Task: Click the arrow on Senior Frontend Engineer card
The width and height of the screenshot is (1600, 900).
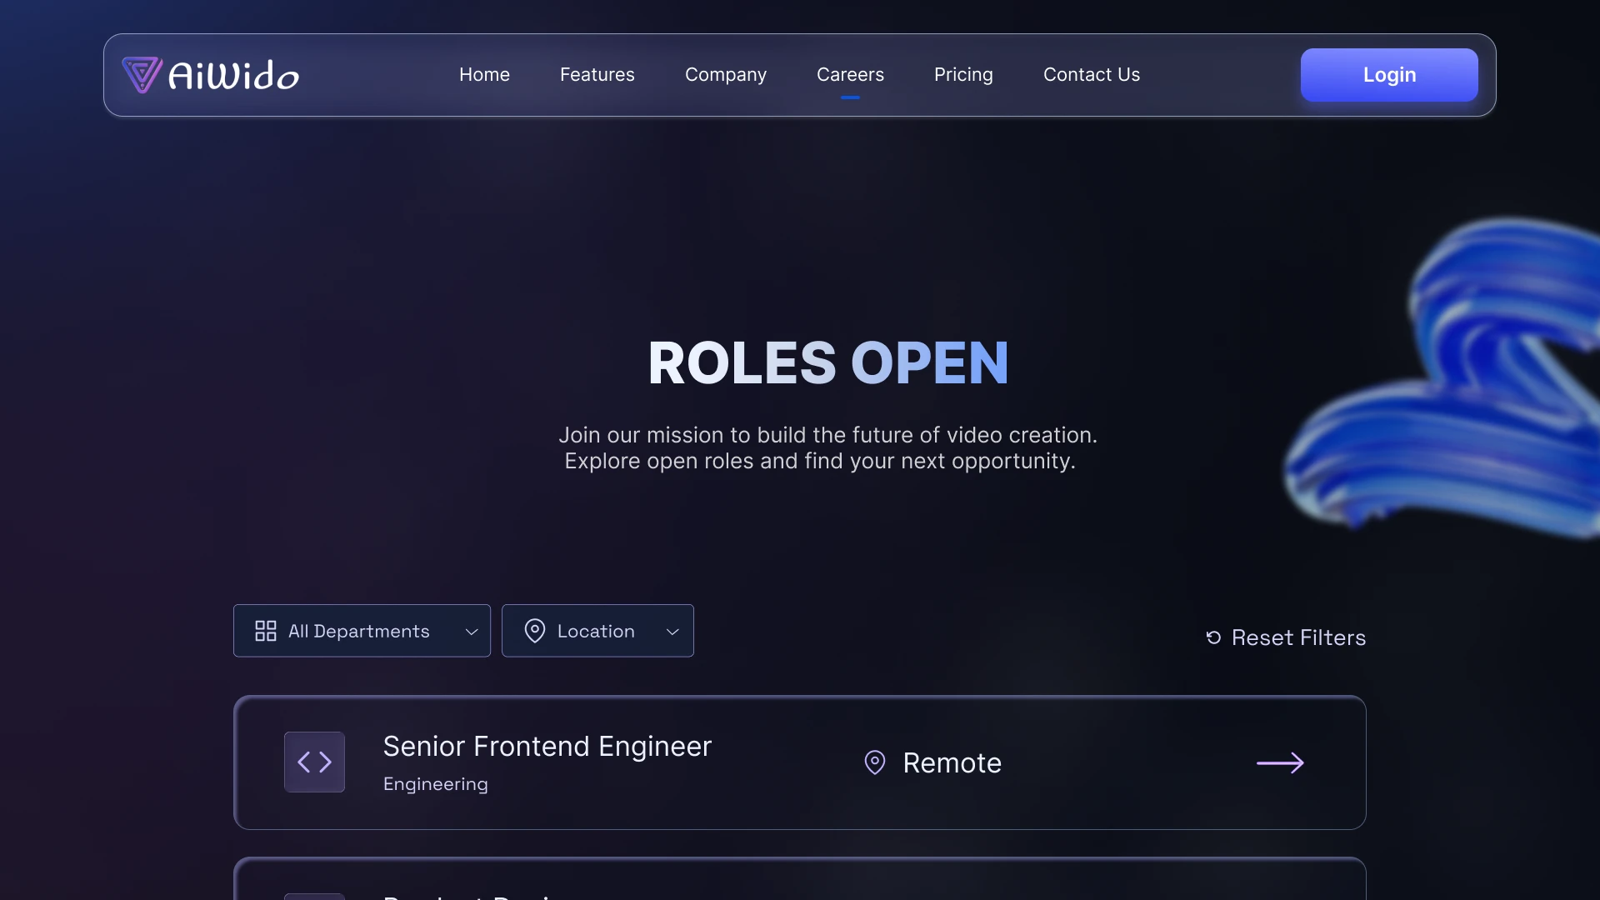Action: 1280,762
